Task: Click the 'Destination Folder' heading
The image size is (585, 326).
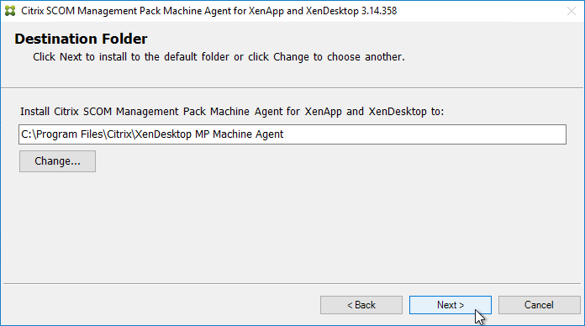Action: click(81, 39)
